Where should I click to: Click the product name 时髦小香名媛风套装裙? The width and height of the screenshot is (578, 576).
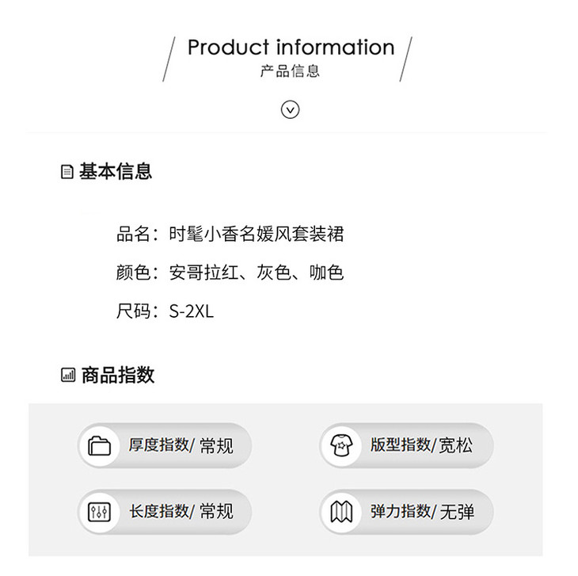click(257, 234)
